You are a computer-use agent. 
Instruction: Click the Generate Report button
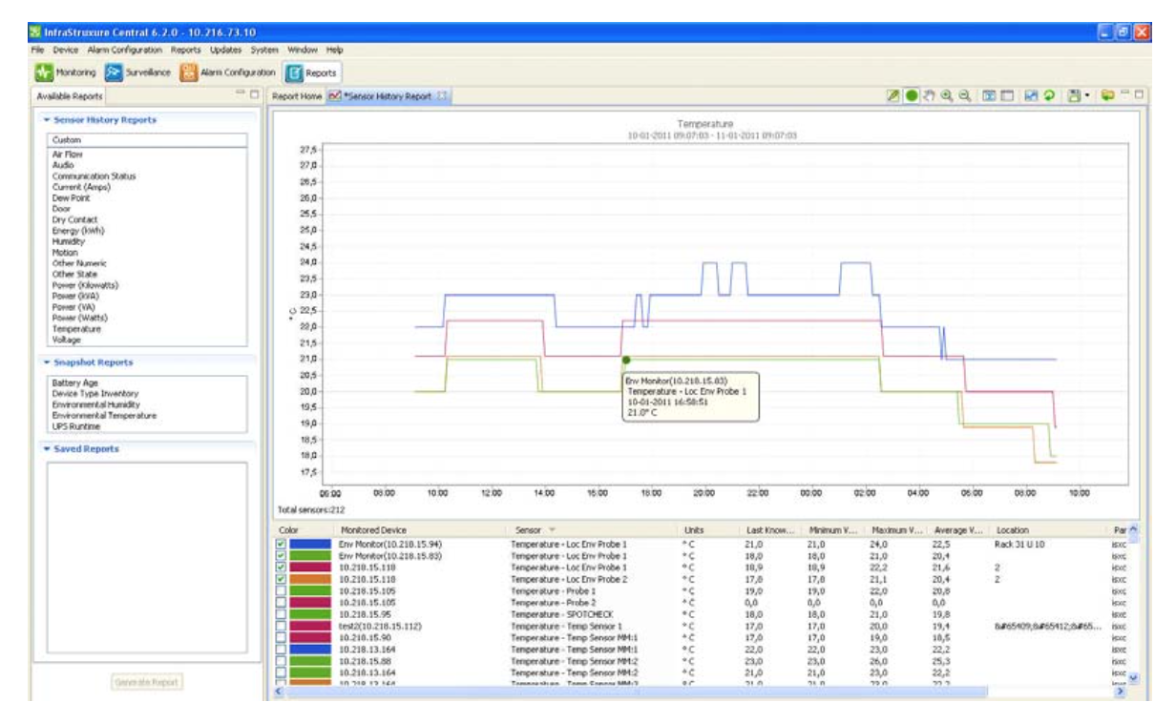point(148,682)
